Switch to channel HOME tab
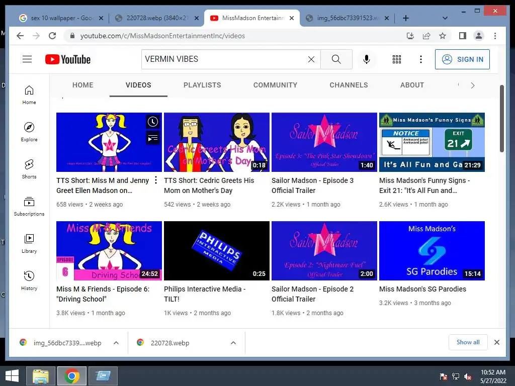Viewport: 515px width, 386px height. [x=83, y=85]
